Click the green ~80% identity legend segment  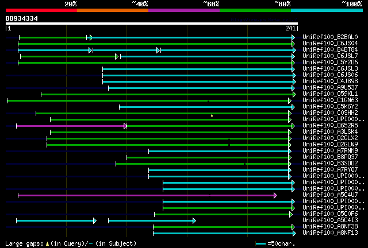[255, 10]
